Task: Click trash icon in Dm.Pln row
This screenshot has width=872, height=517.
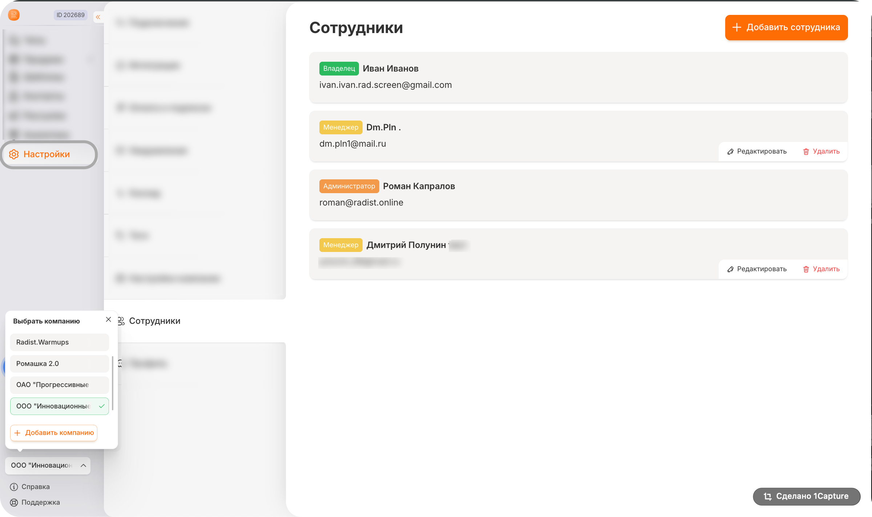Action: tap(806, 152)
